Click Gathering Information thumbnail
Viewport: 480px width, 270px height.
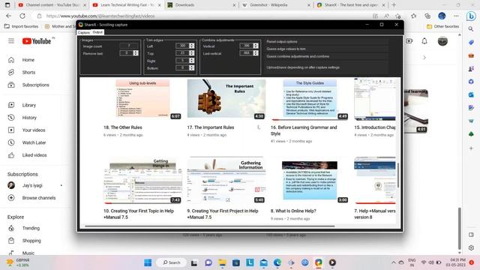[226, 181]
